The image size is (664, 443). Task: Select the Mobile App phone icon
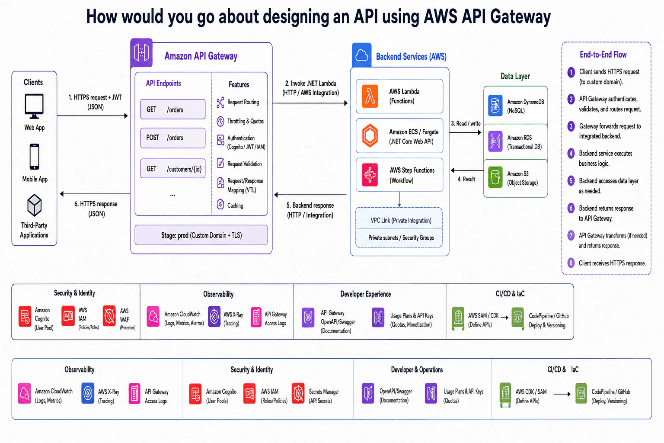tap(35, 157)
